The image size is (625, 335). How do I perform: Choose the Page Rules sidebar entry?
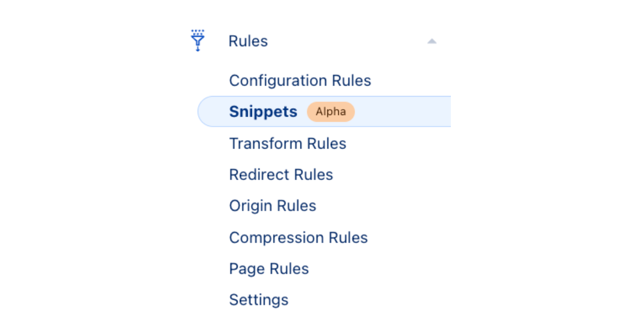coord(269,269)
